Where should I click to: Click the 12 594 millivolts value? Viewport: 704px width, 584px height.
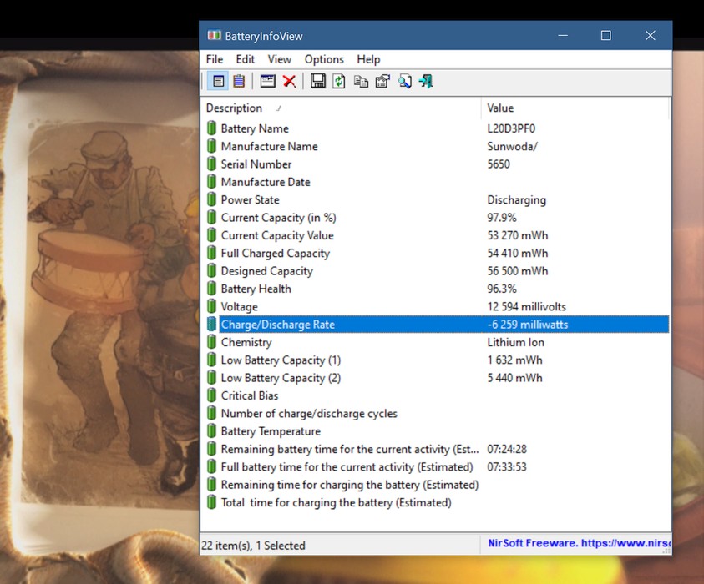point(527,307)
